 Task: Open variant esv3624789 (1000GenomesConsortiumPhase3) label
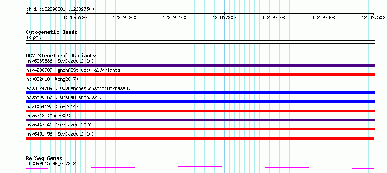[78, 88]
